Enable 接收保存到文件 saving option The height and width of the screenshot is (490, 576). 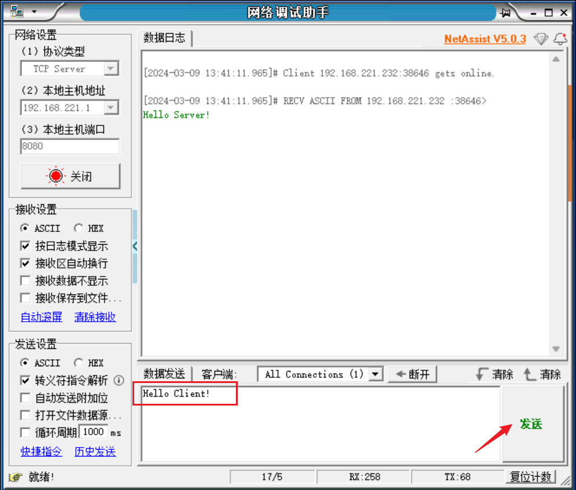pos(25,298)
